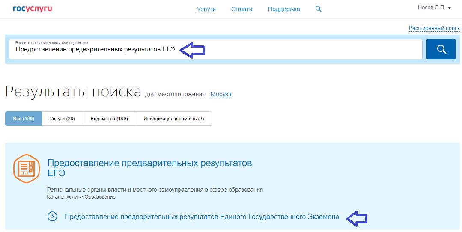Change the location by clicking Москва

221,94
